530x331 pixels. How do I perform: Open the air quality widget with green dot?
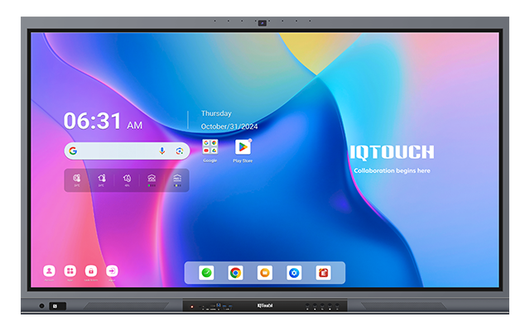tap(152, 180)
